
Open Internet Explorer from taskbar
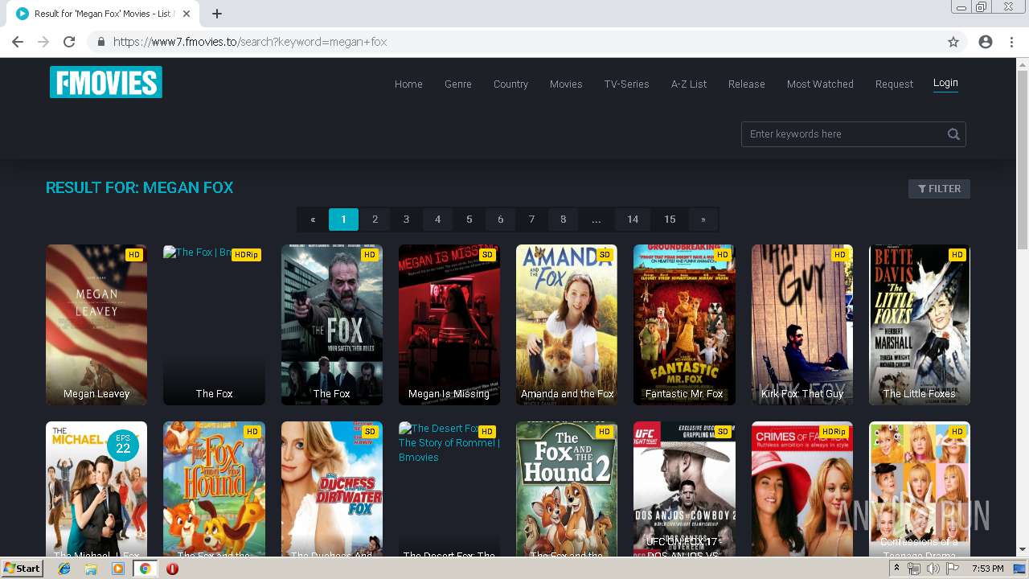point(64,569)
